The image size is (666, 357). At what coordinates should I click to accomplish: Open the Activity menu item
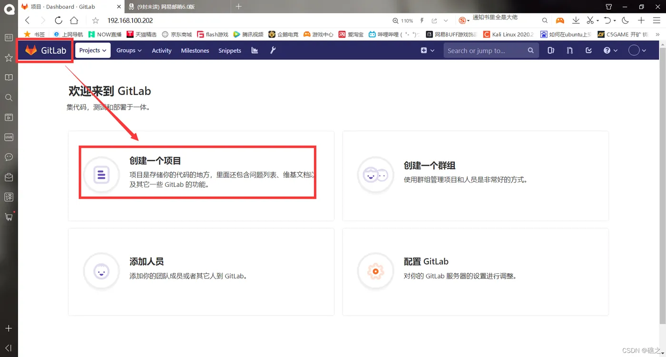tap(162, 50)
